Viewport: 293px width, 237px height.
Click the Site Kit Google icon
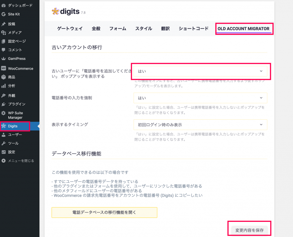coord(3,14)
